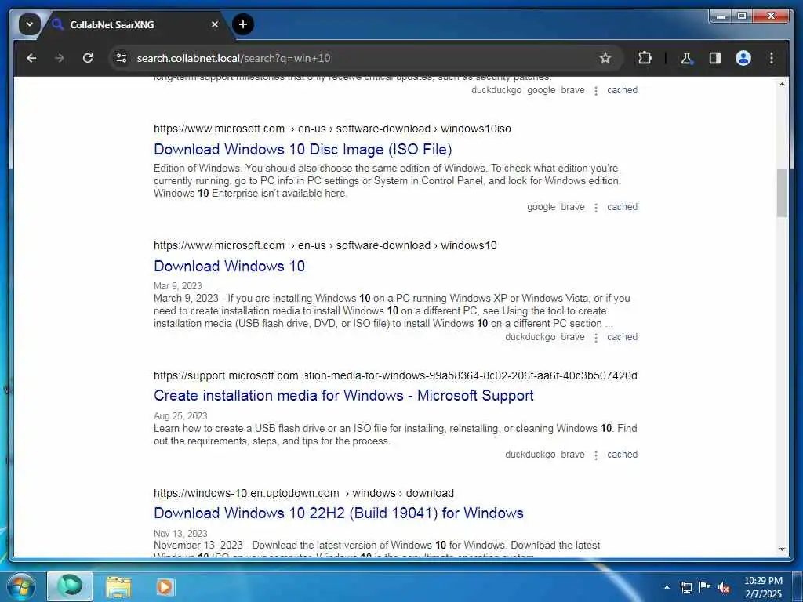Click the Aug 25, 2023 date text
The width and height of the screenshot is (803, 602).
point(180,415)
